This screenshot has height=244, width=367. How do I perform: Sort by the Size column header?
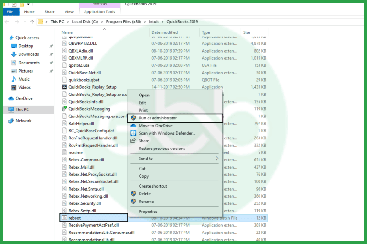tap(247, 32)
